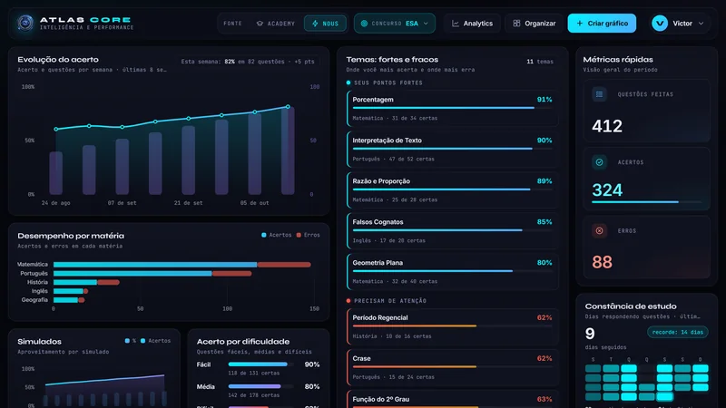Screen dimensions: 726x408
Task: Click the Criar gráfico button
Action: point(602,24)
